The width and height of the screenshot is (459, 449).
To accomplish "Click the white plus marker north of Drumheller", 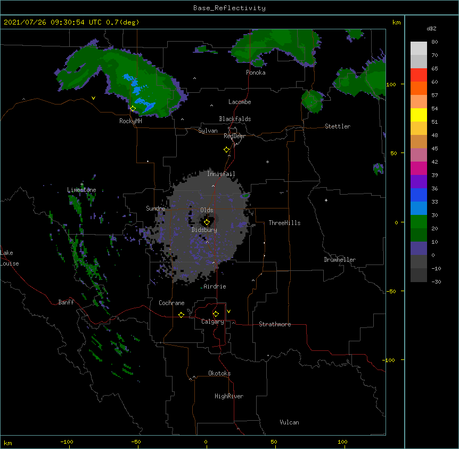I will coord(326,200).
